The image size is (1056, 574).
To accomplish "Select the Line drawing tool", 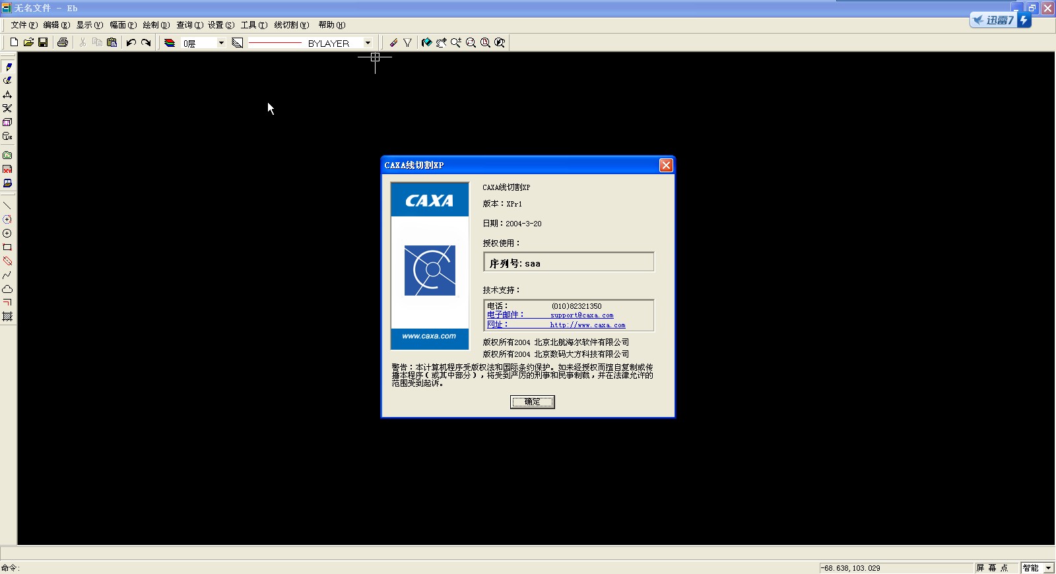I will tap(7, 206).
